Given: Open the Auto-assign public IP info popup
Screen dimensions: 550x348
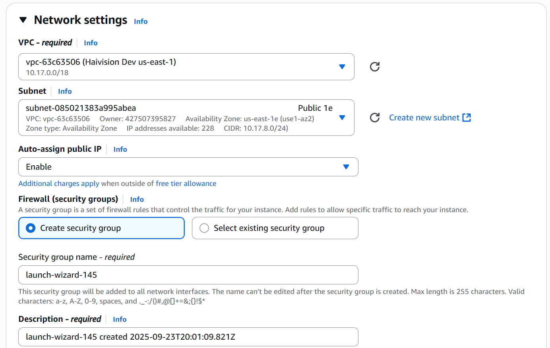Looking at the screenshot, I should pos(120,149).
